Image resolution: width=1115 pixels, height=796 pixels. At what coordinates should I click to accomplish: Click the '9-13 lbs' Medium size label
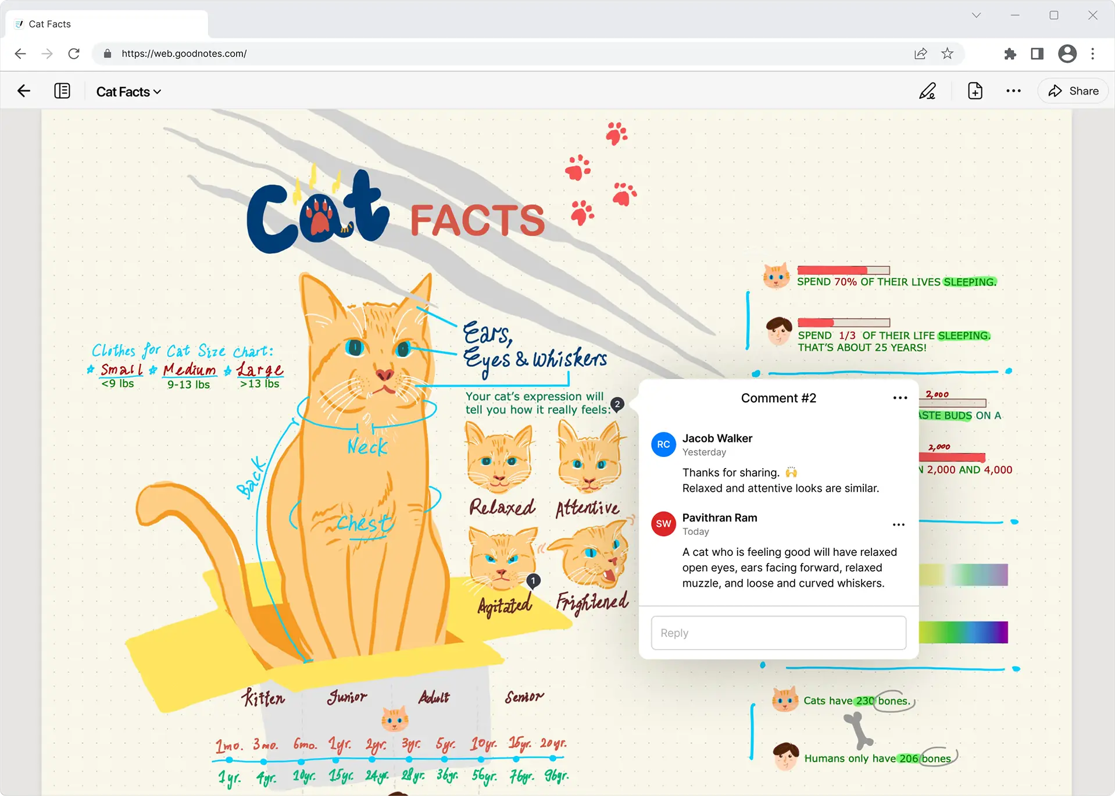pos(188,384)
